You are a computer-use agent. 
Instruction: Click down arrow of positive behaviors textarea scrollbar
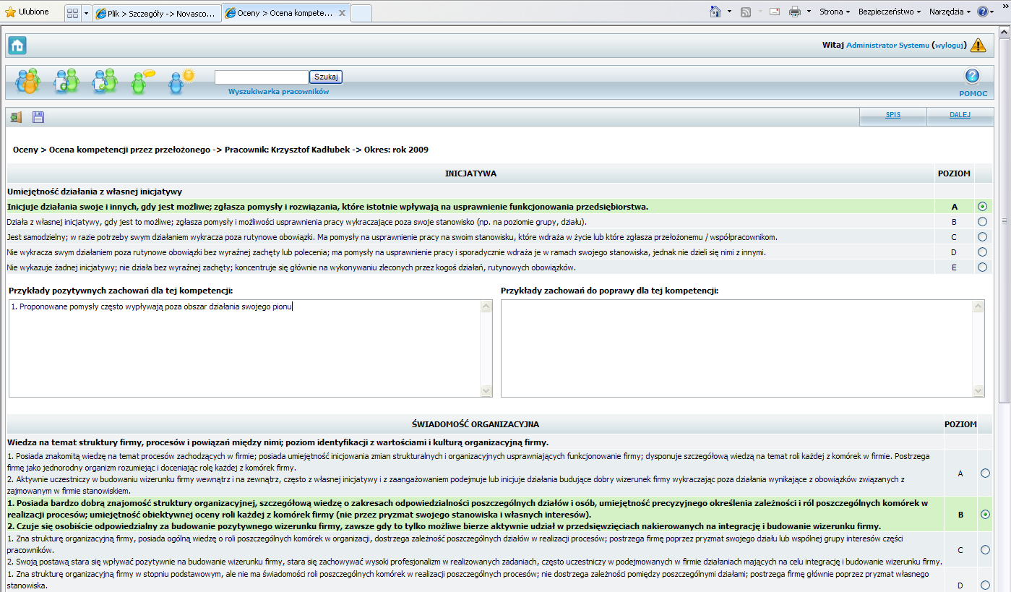[x=486, y=391]
